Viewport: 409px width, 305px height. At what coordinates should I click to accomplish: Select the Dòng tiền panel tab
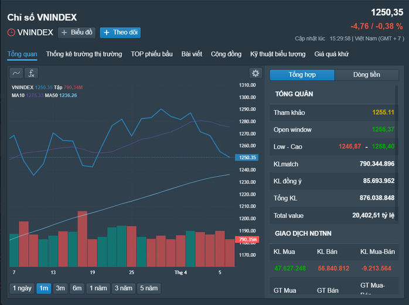pyautogui.click(x=367, y=75)
